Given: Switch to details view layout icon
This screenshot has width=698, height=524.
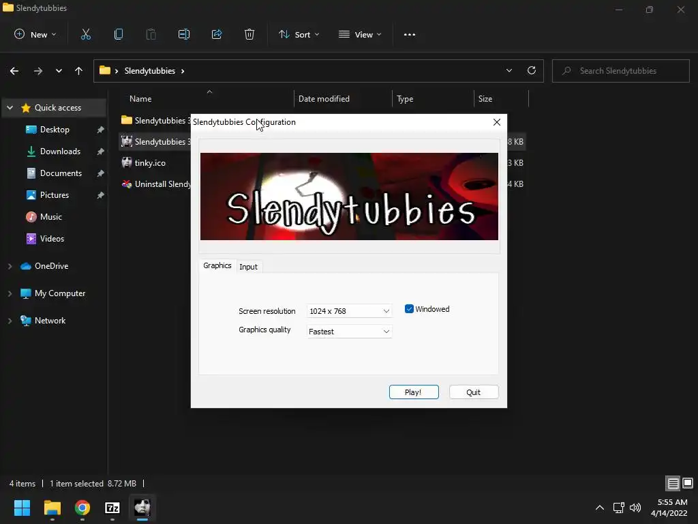Looking at the screenshot, I should pyautogui.click(x=673, y=483).
